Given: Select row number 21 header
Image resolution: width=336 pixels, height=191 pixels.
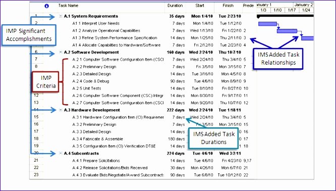Looking at the screenshot, I should 36,160.
